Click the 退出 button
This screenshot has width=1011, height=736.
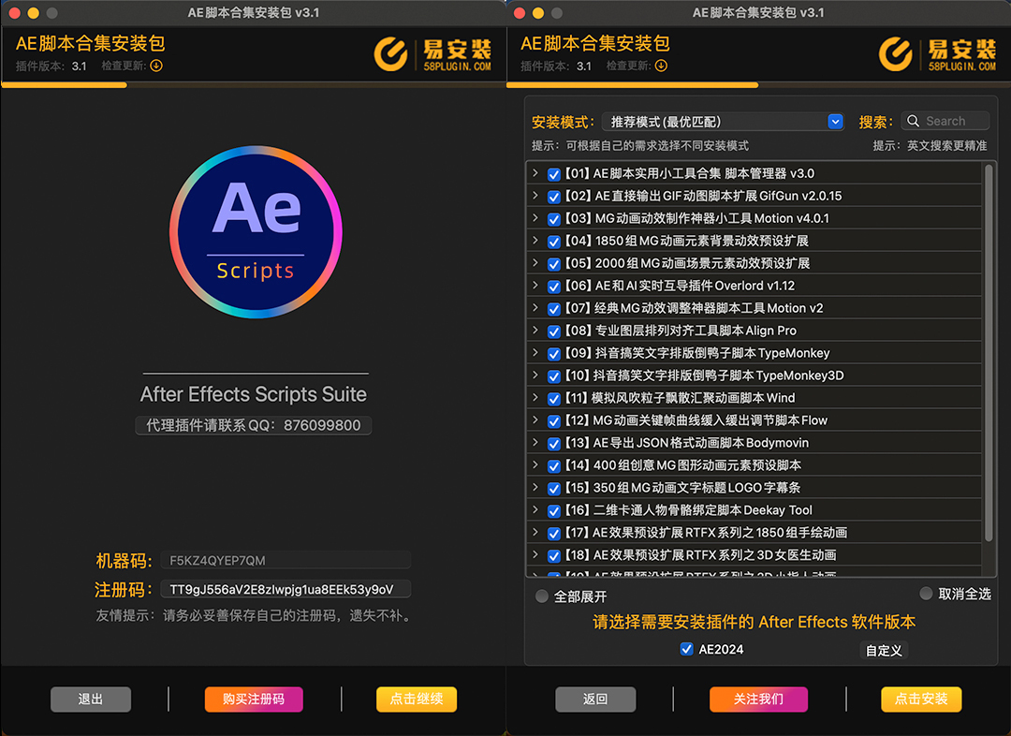[x=91, y=699]
